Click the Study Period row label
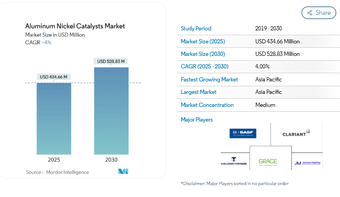This screenshot has width=340, height=197. (196, 28)
